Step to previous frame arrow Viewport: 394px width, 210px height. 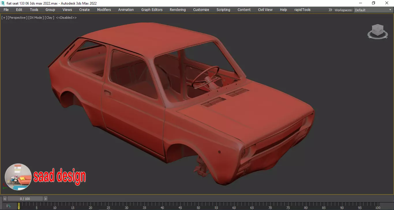point(5,199)
